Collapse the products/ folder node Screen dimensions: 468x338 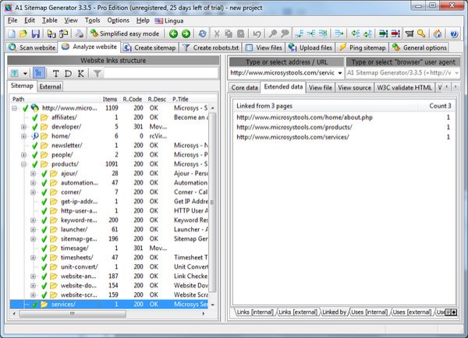(x=24, y=164)
